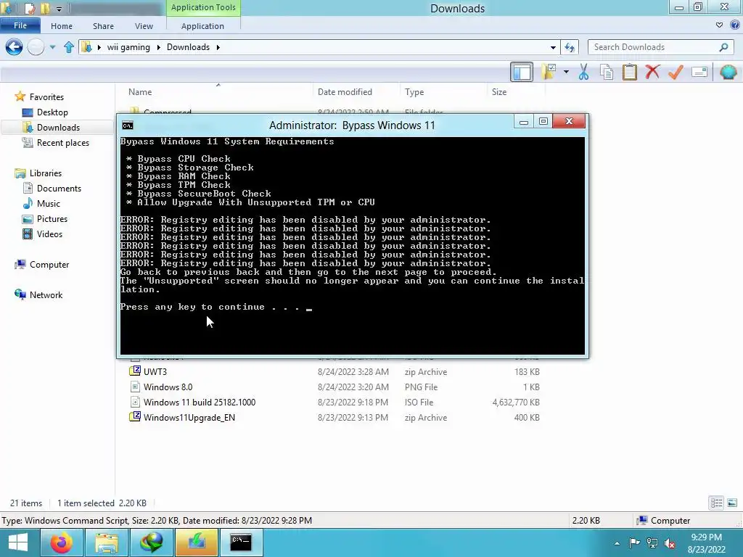This screenshot has width=743, height=557.
Task: Open the recent locations dropdown arrow
Action: (x=52, y=47)
